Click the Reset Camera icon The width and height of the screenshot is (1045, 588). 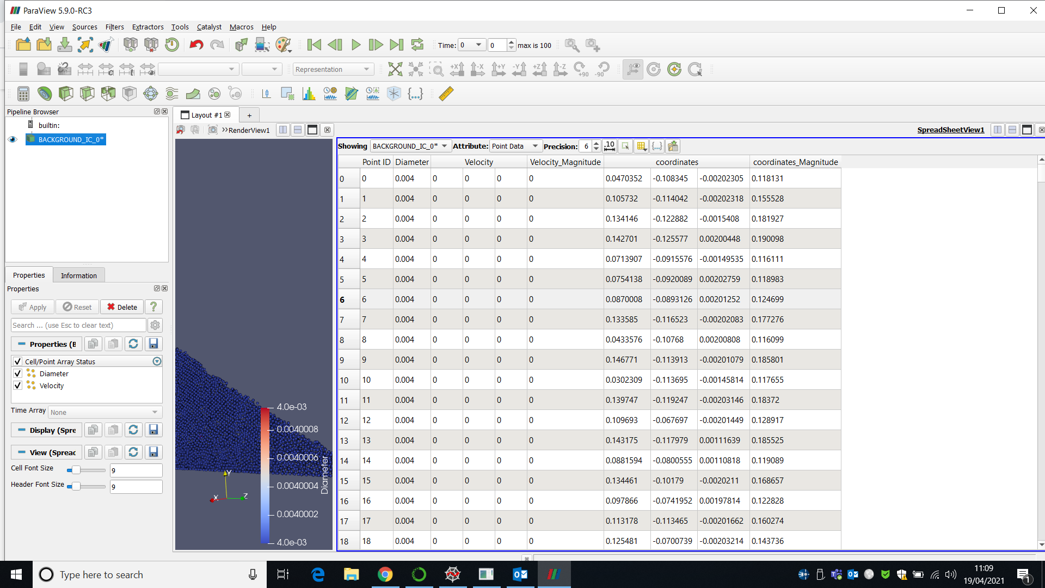coord(395,69)
